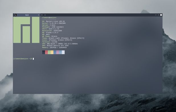The width and height of the screenshot is (176, 112).
Task: Click the "Uptime: 3 mins" line
Action: point(49,25)
